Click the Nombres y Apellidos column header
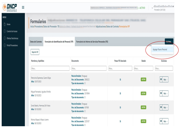Image resolution: width=180 pixels, height=129 pixels. (38, 61)
